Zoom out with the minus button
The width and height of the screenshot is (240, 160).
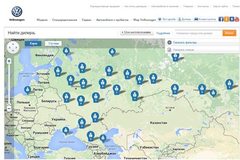point(9,108)
